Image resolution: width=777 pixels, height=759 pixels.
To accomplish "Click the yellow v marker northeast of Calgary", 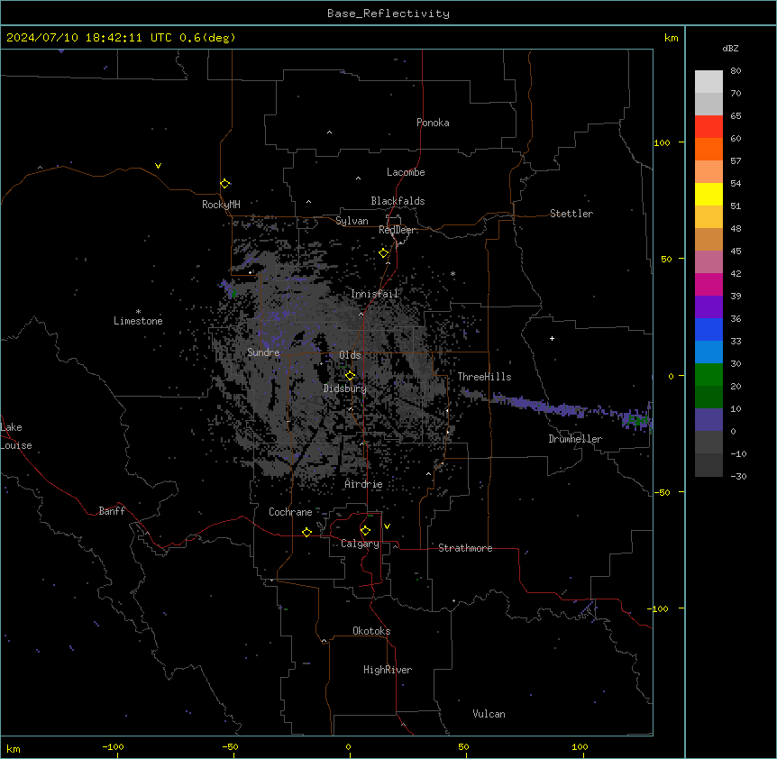I will point(387,526).
